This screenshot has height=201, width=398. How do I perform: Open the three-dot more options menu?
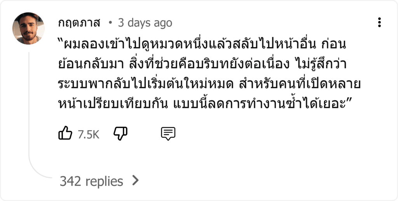tap(379, 22)
